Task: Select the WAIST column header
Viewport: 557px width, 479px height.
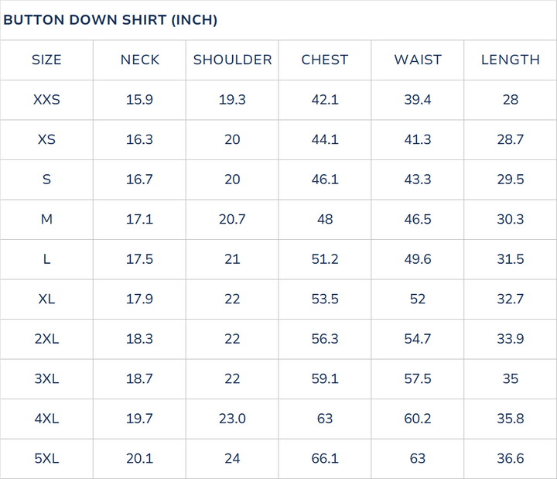Action: coord(418,60)
